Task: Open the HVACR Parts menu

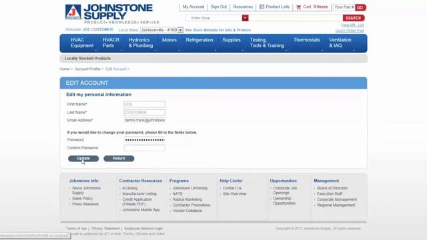Action: coord(111,43)
